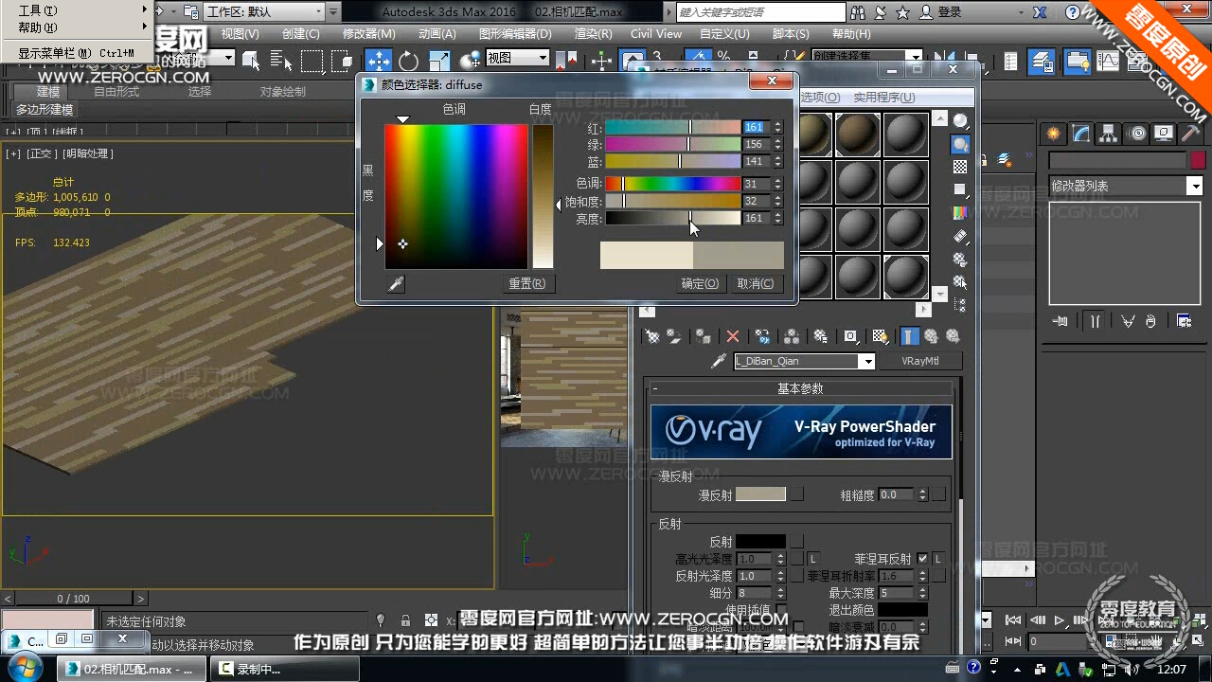Click the exit color swatch
This screenshot has height=682, width=1212.
tap(902, 610)
